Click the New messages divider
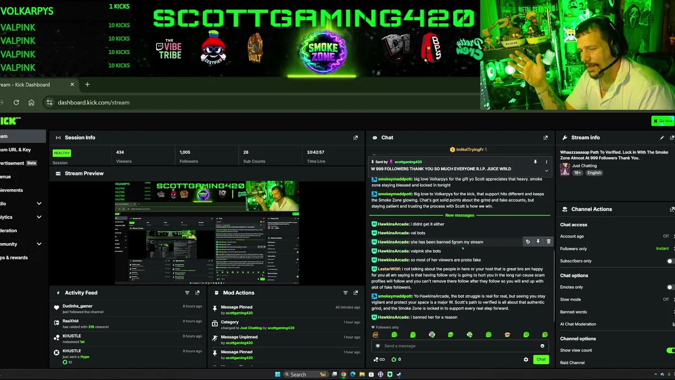The width and height of the screenshot is (675, 380). 460,215
